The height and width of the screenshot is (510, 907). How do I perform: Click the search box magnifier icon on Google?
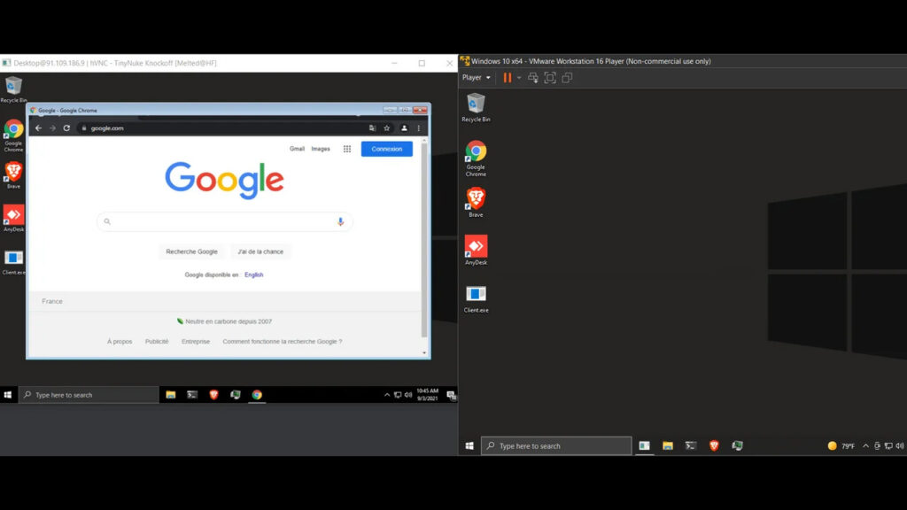tap(107, 221)
